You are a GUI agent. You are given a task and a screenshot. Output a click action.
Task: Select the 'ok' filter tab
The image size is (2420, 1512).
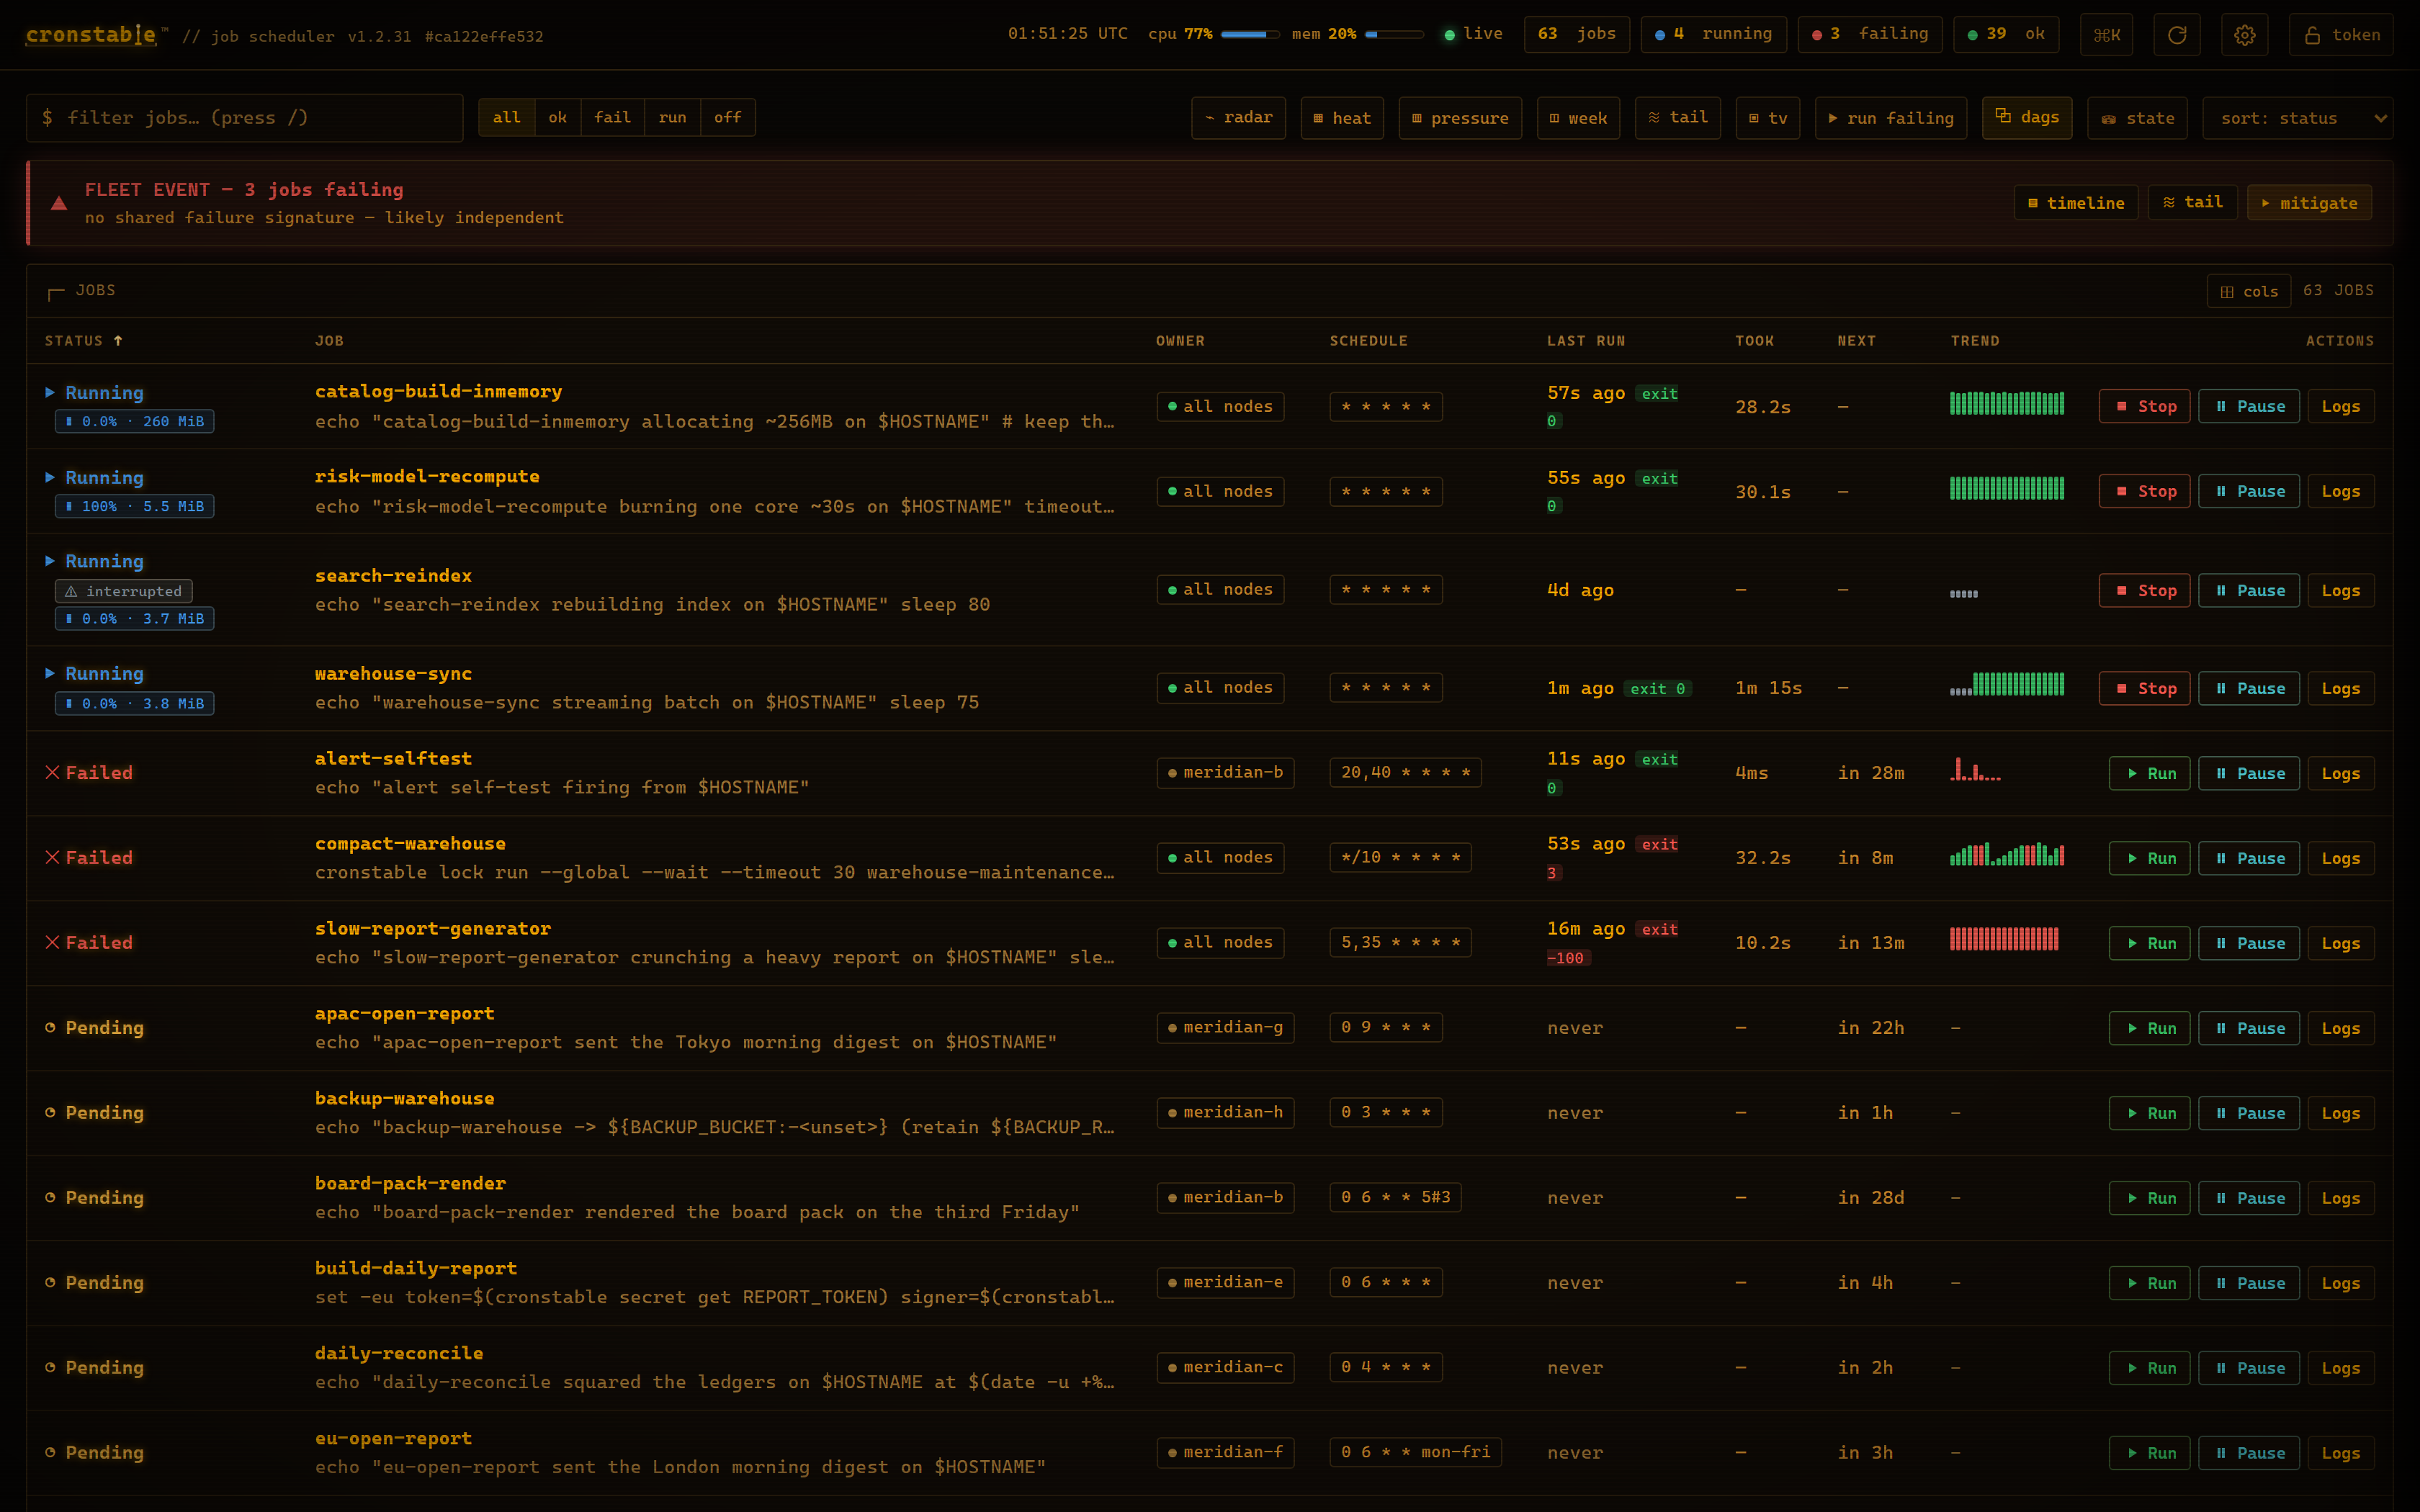point(558,118)
